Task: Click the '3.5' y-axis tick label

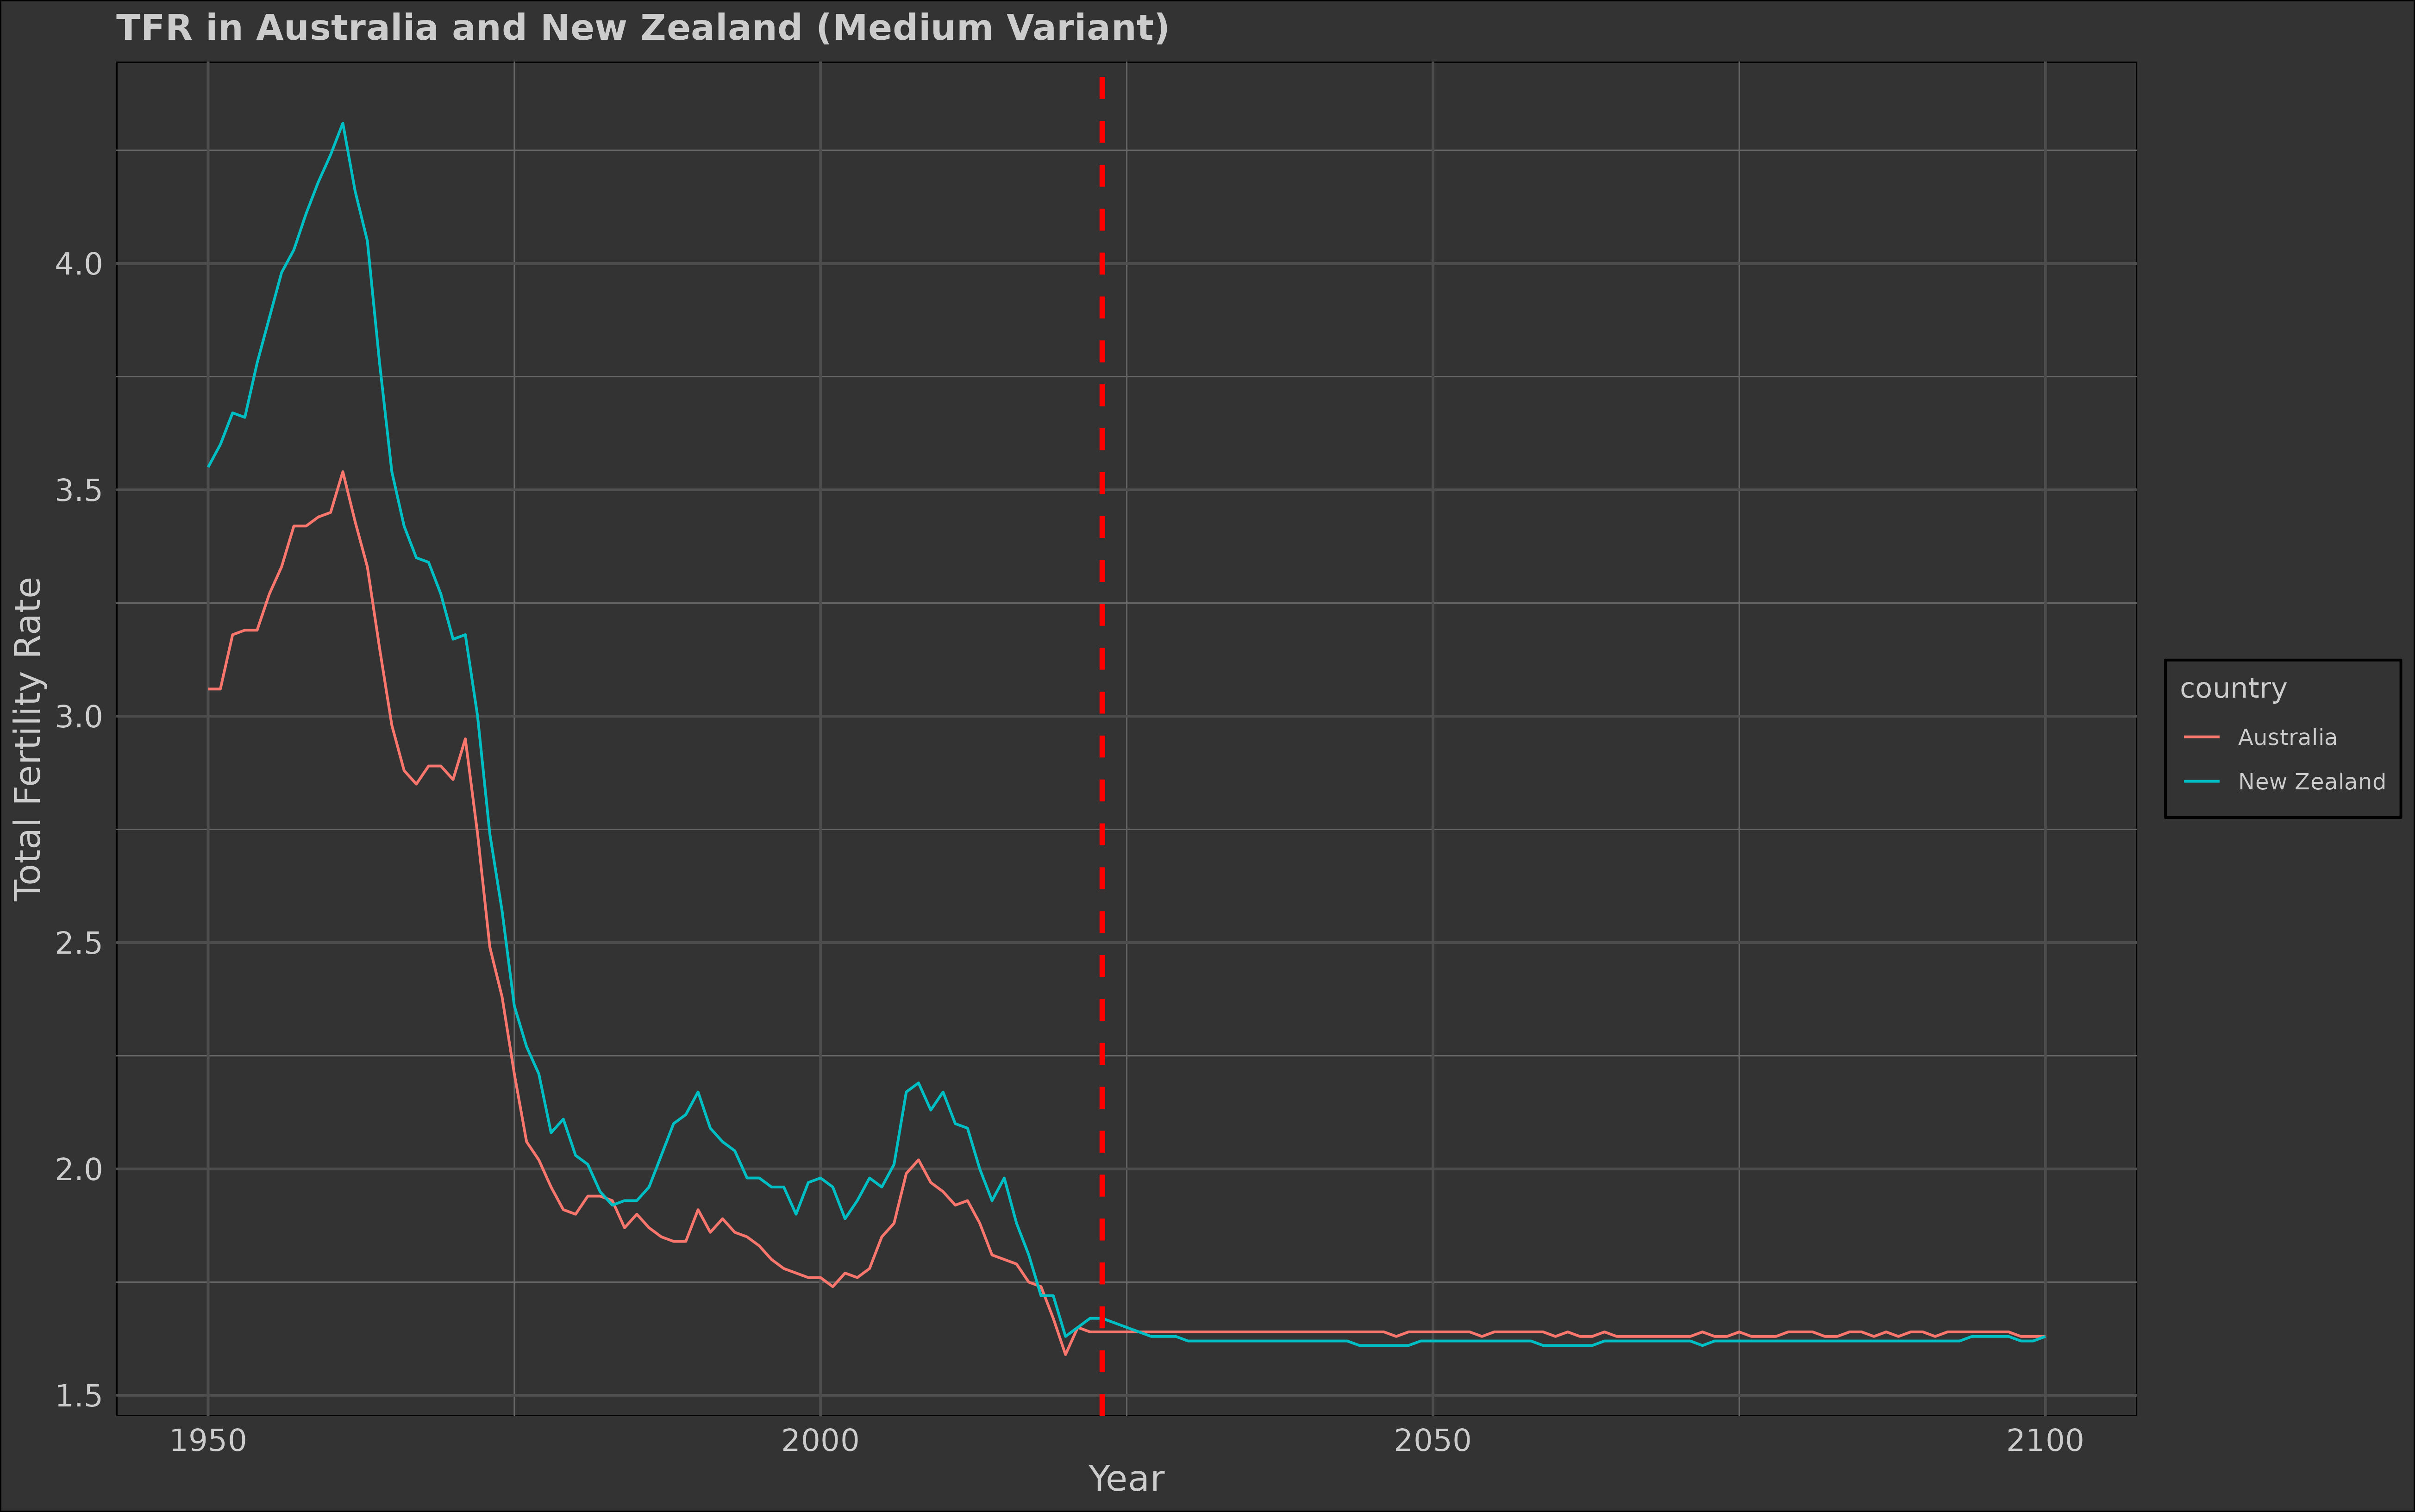Action: coord(79,490)
